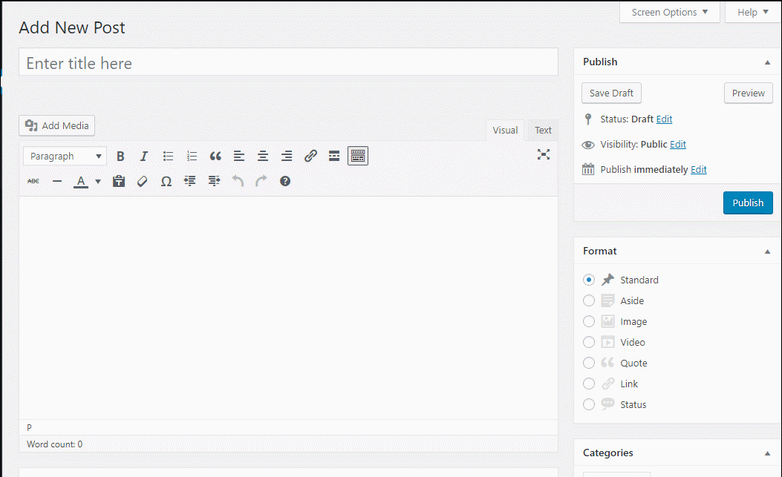
Task: Open the Insert Link dialog
Action: 310,156
